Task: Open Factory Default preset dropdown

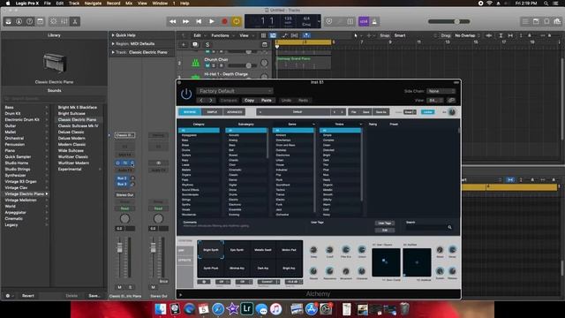Action: (x=235, y=91)
